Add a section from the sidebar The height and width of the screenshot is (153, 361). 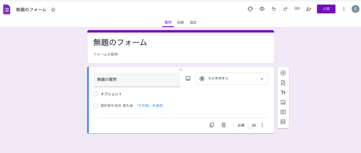283,122
